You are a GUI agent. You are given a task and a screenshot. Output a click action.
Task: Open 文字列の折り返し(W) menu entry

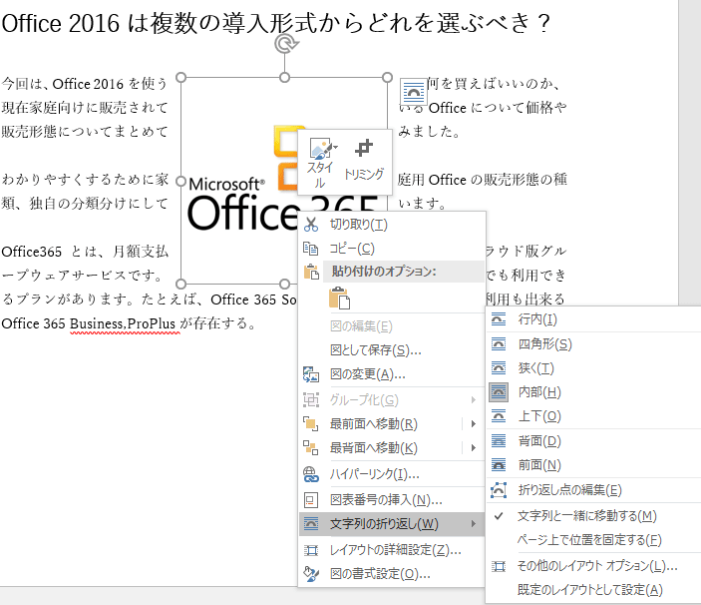392,523
